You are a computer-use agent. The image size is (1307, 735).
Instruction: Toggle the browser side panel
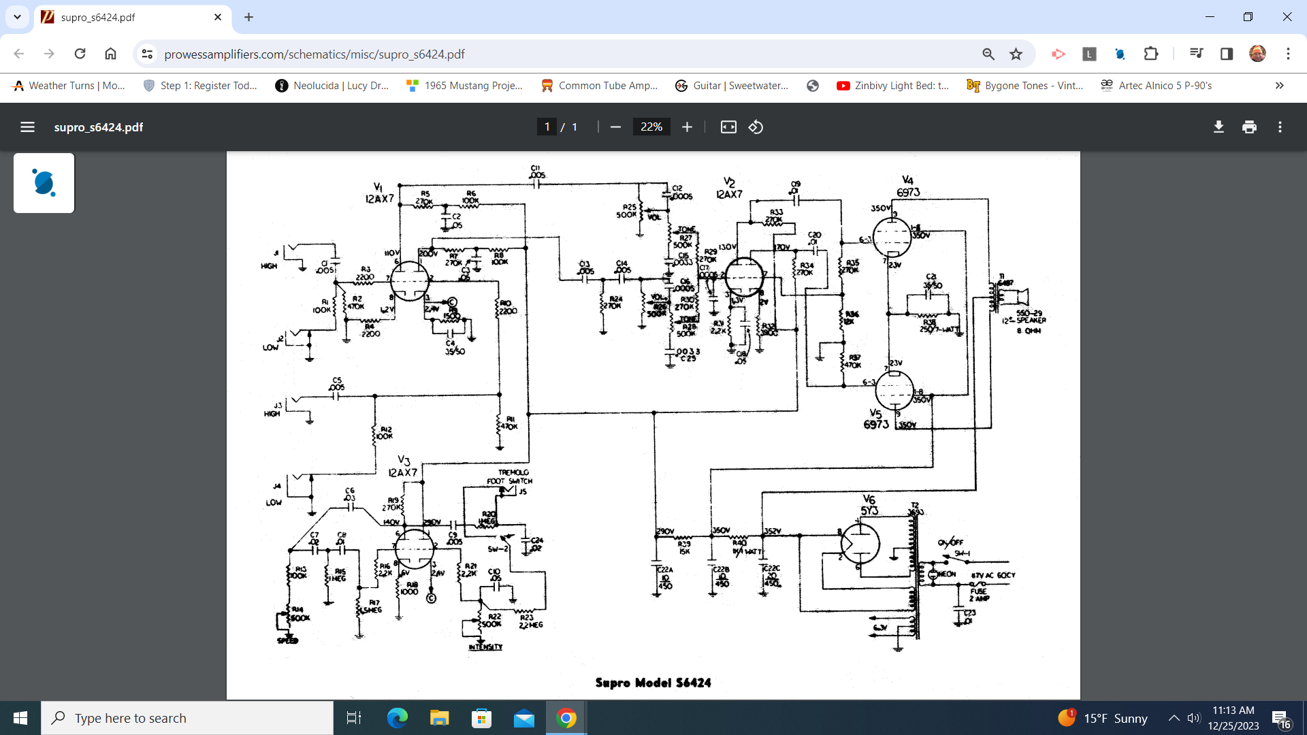pos(1227,54)
